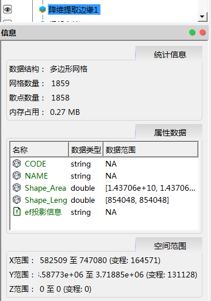The width and height of the screenshot is (211, 301).
Task: Select the 降维提取边缘1 tree item
Action: coord(74,10)
